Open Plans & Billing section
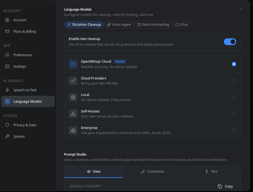 click(28, 31)
